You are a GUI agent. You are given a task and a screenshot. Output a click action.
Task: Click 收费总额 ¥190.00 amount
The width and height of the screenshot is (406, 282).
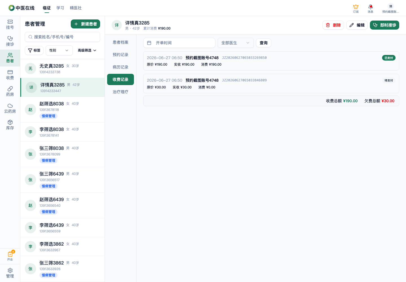(x=342, y=101)
